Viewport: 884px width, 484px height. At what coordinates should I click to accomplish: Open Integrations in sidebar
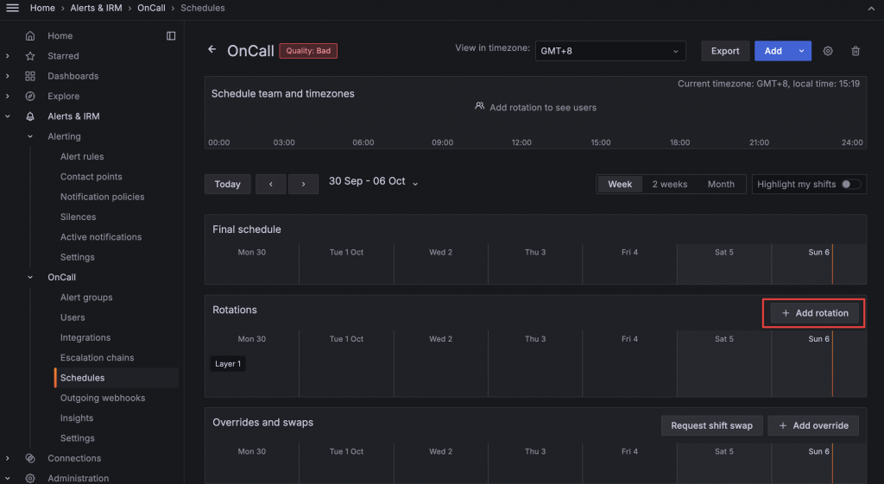(85, 337)
